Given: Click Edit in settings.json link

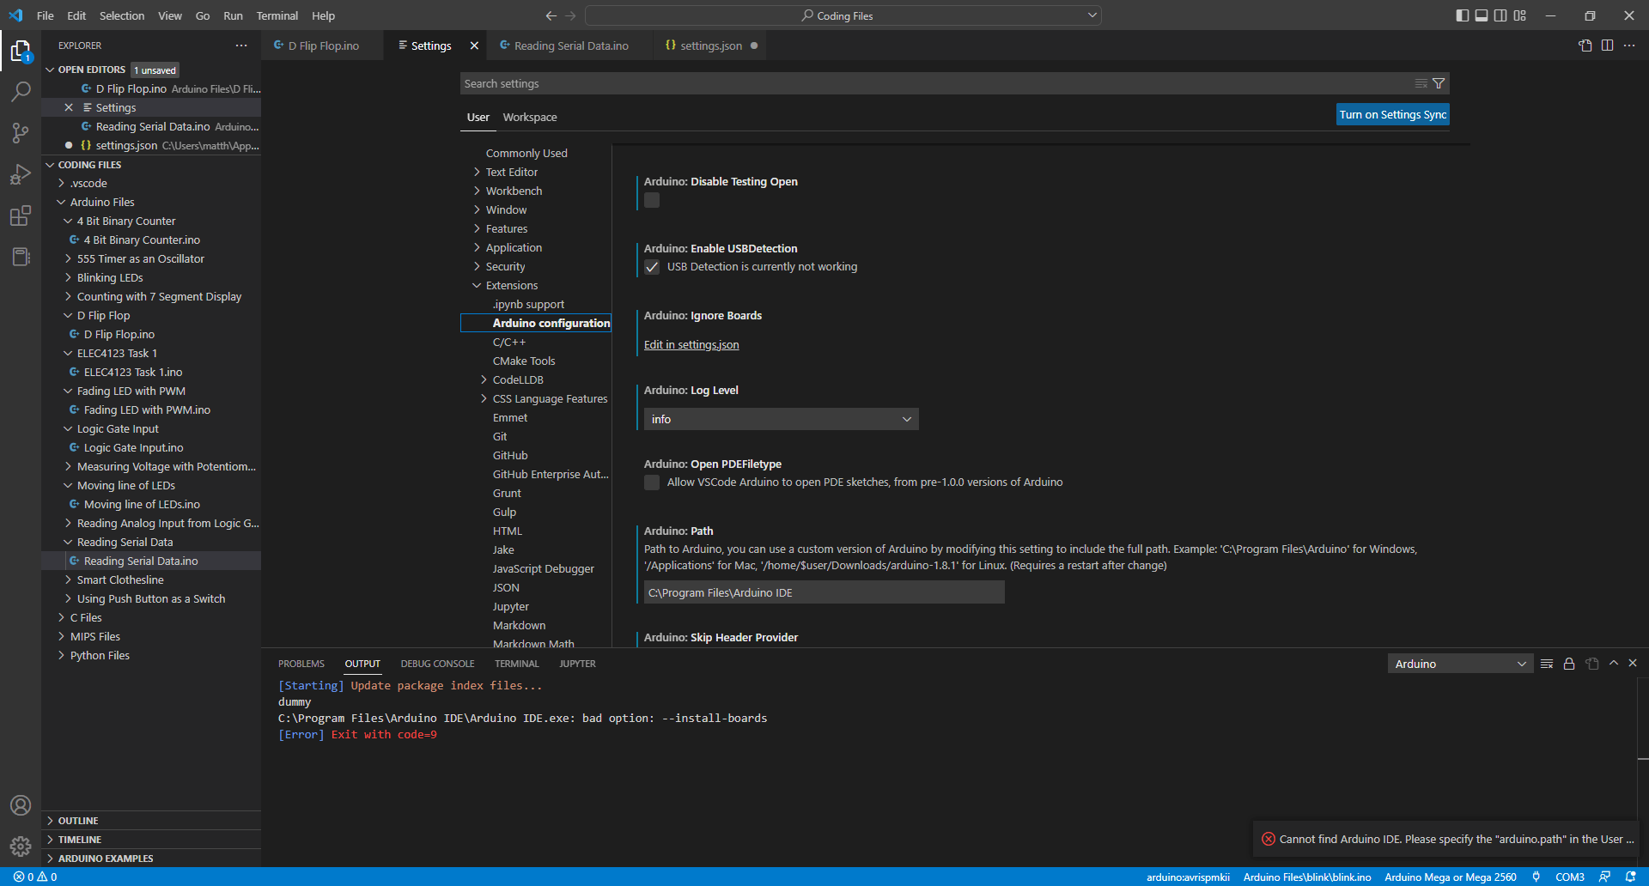Looking at the screenshot, I should tap(691, 344).
